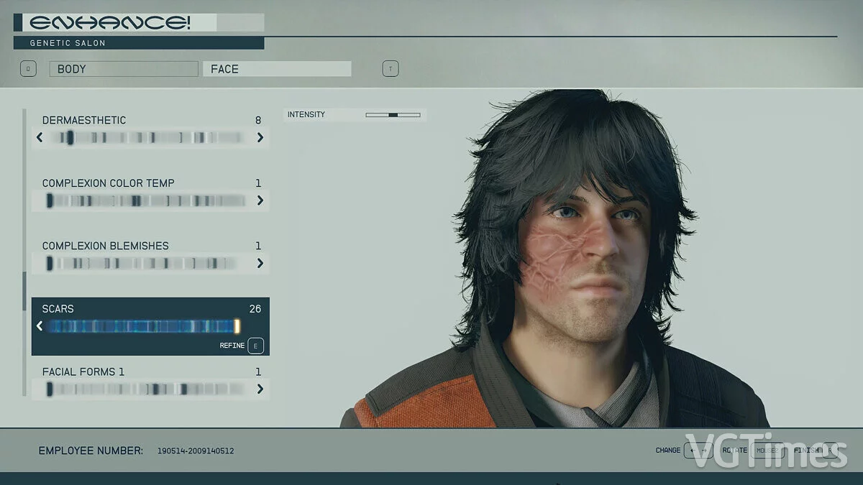The height and width of the screenshot is (485, 863).
Task: Click the Dermaesthetic option bar
Action: [x=150, y=137]
